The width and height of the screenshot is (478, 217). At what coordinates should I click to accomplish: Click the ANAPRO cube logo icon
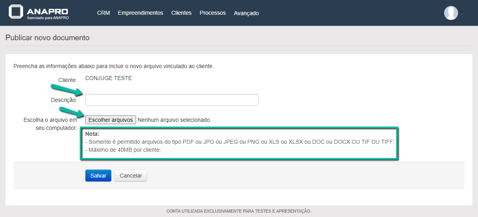click(x=16, y=12)
